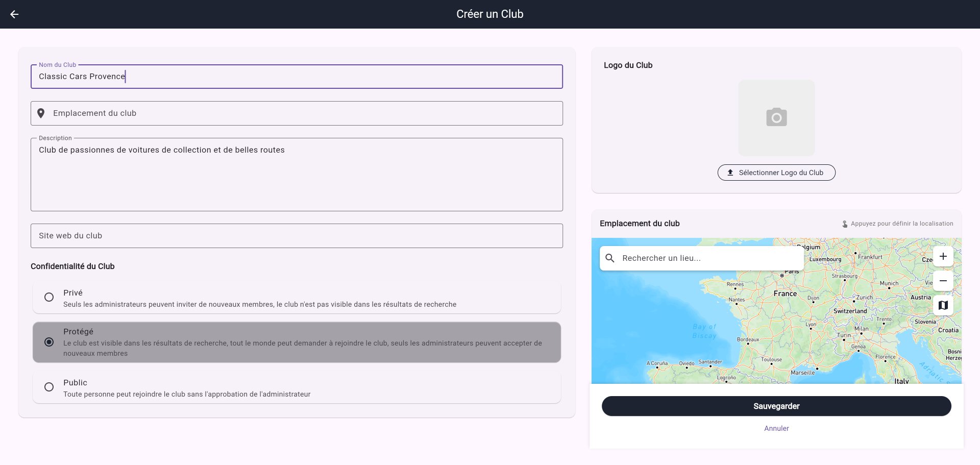Click the location pin icon
Image resolution: width=980 pixels, height=465 pixels.
coord(41,113)
